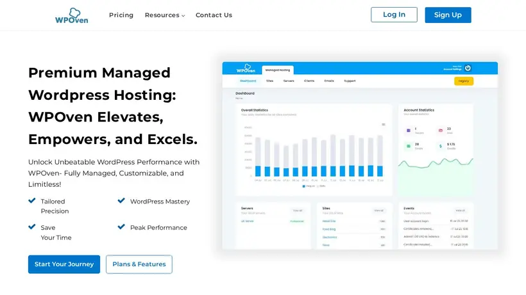Open Plans & Features
Screen dimensions: 526x295
pos(139,264)
